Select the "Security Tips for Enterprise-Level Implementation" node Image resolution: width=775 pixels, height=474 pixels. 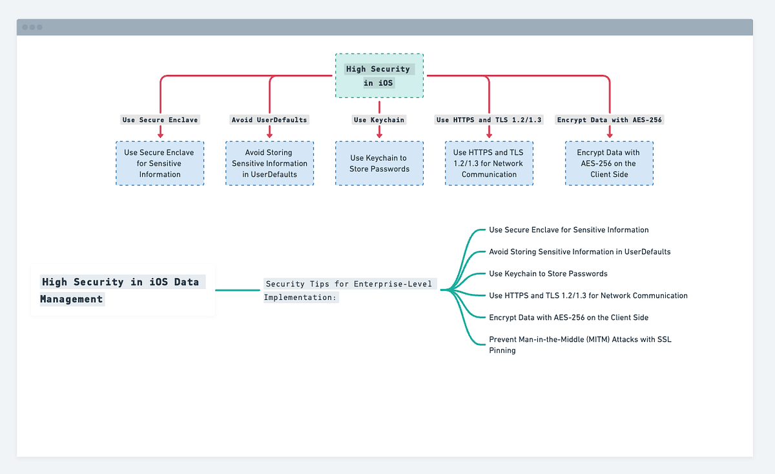click(x=350, y=290)
